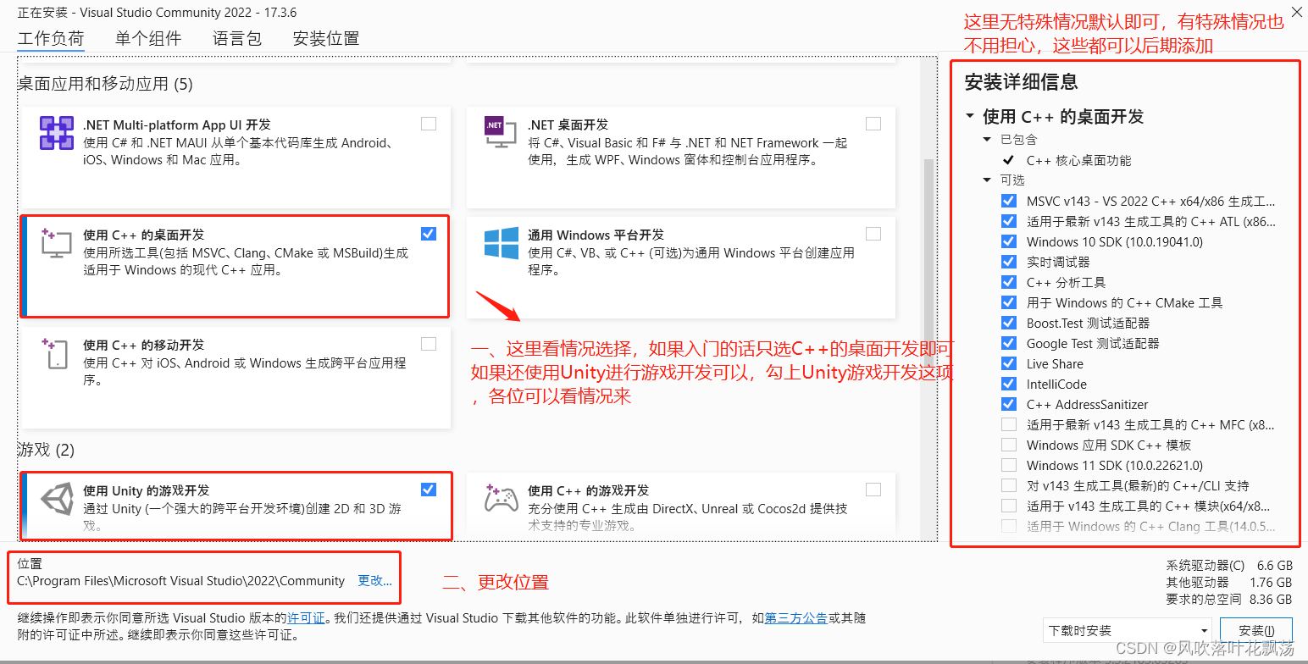Uncheck C++ AddressSanitizer option

(x=1009, y=404)
